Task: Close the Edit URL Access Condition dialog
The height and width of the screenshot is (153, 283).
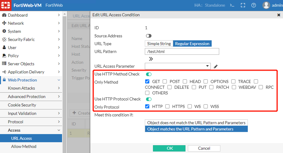Action: coord(279,15)
